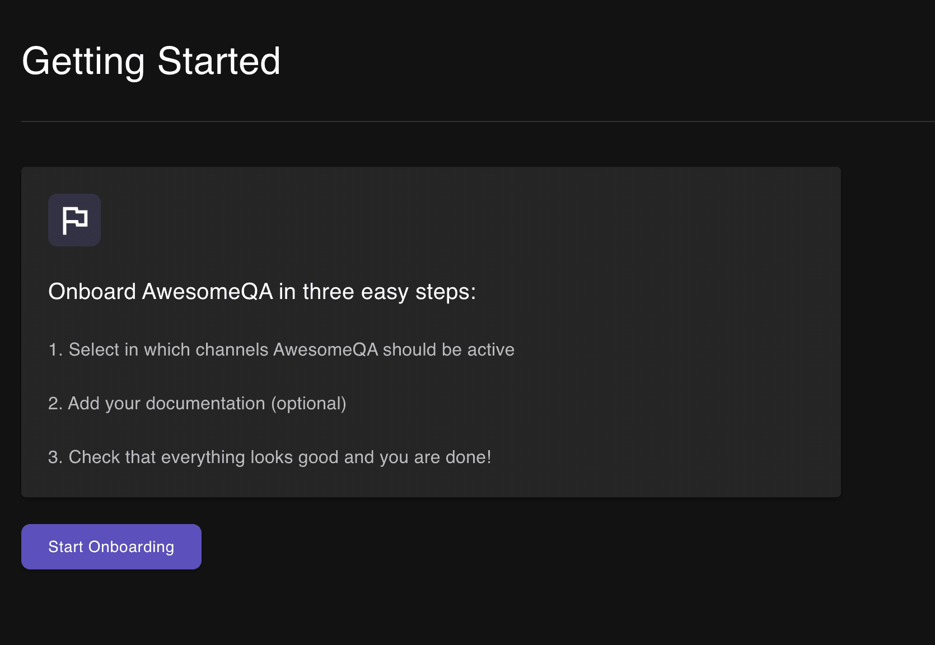Viewport: 935px width, 645px height.
Task: Click the word 'AwesomeQA' in step 1
Action: coord(325,350)
